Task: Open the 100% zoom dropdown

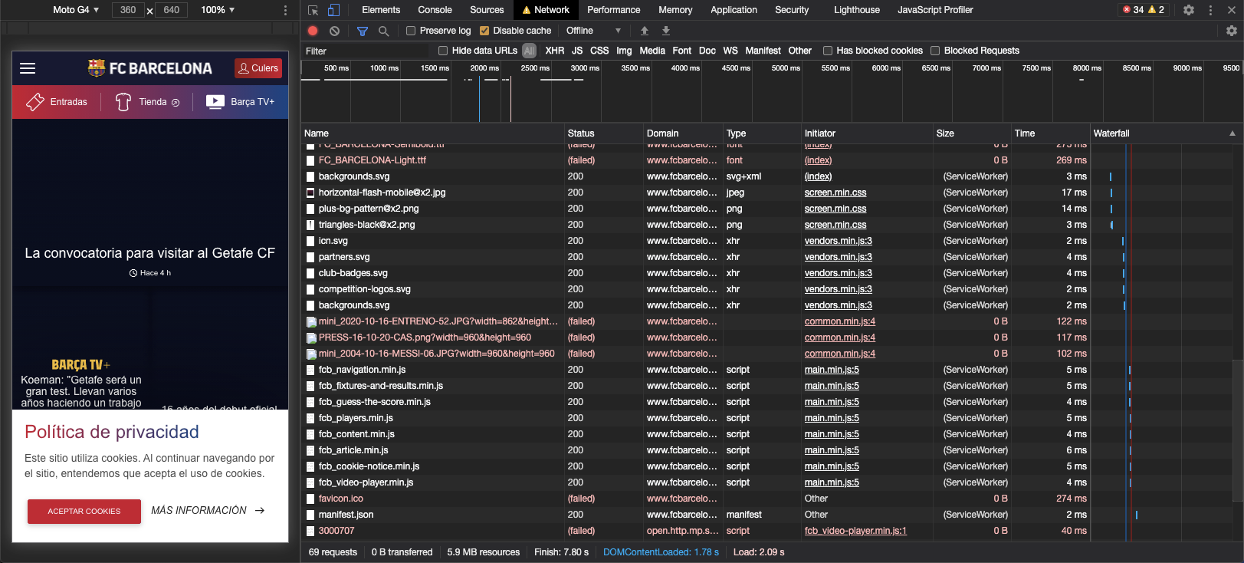Action: click(218, 10)
